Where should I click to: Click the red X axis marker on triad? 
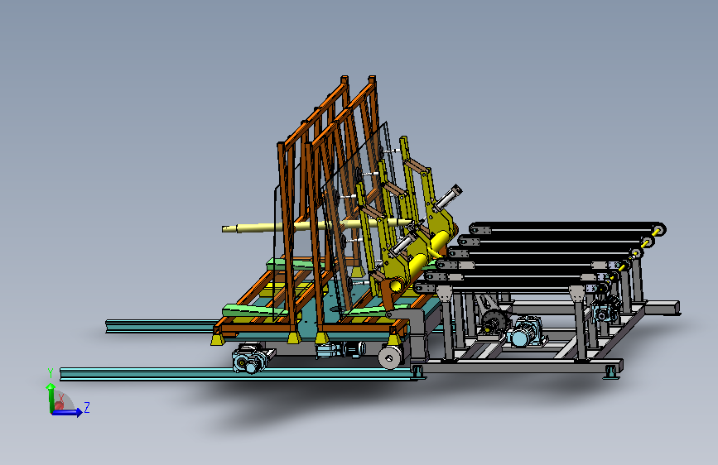[x=60, y=404]
